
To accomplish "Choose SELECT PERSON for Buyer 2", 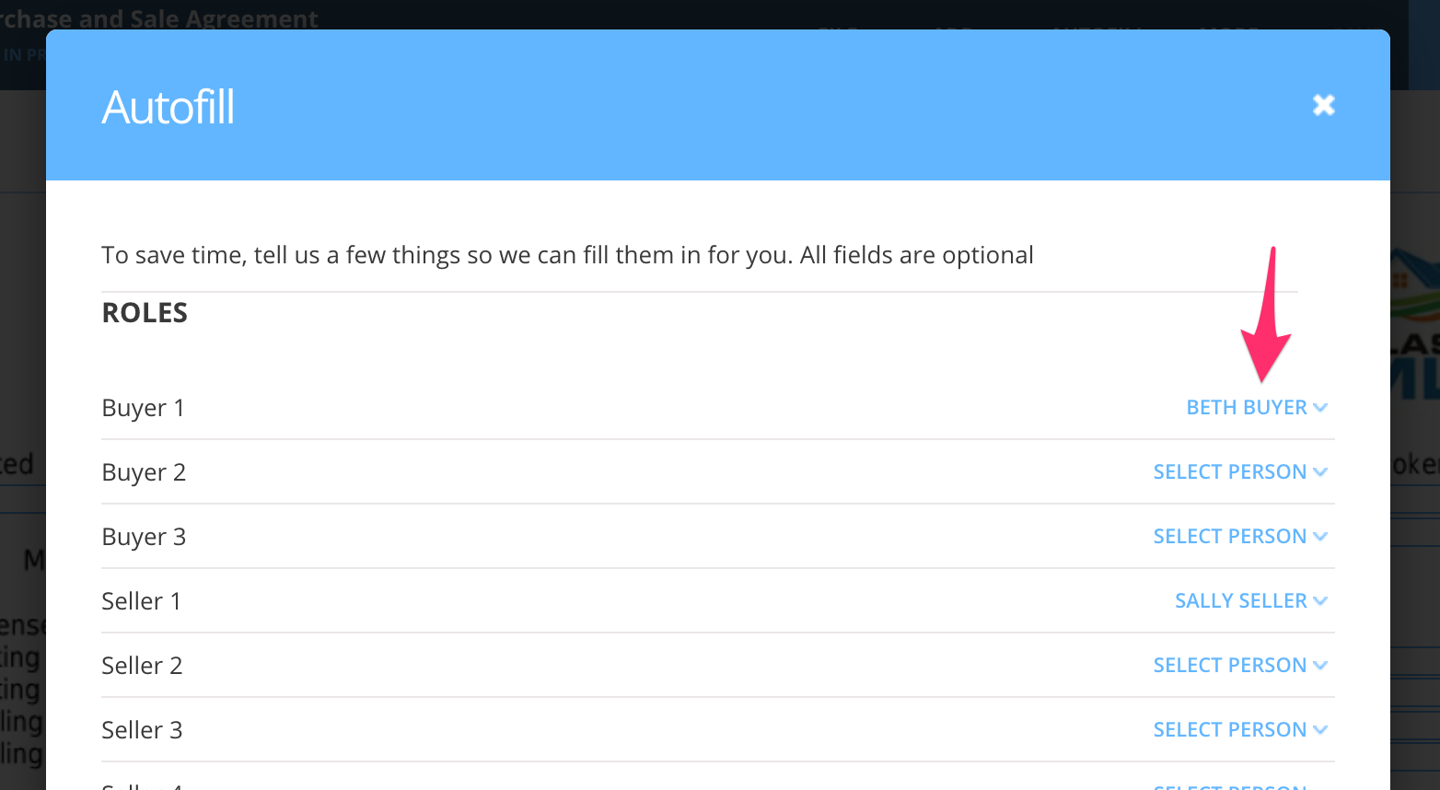I will (1229, 471).
